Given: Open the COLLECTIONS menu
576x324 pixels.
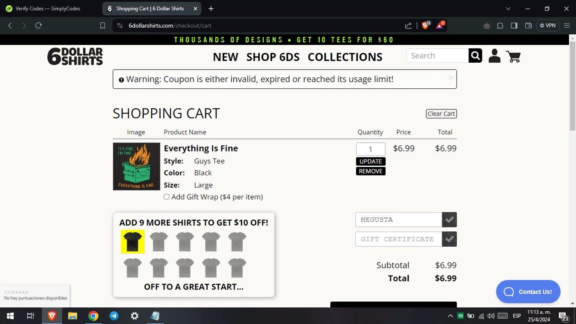Looking at the screenshot, I should [x=345, y=57].
